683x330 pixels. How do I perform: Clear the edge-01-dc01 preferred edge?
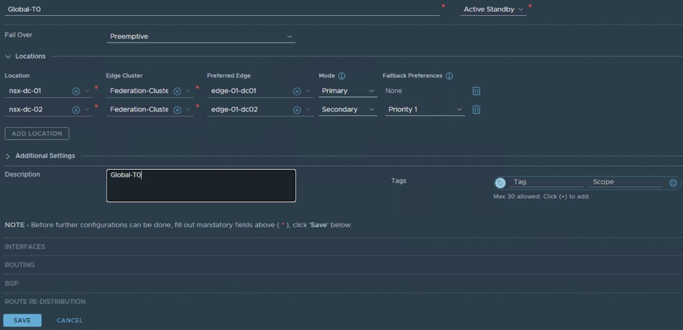click(x=297, y=91)
